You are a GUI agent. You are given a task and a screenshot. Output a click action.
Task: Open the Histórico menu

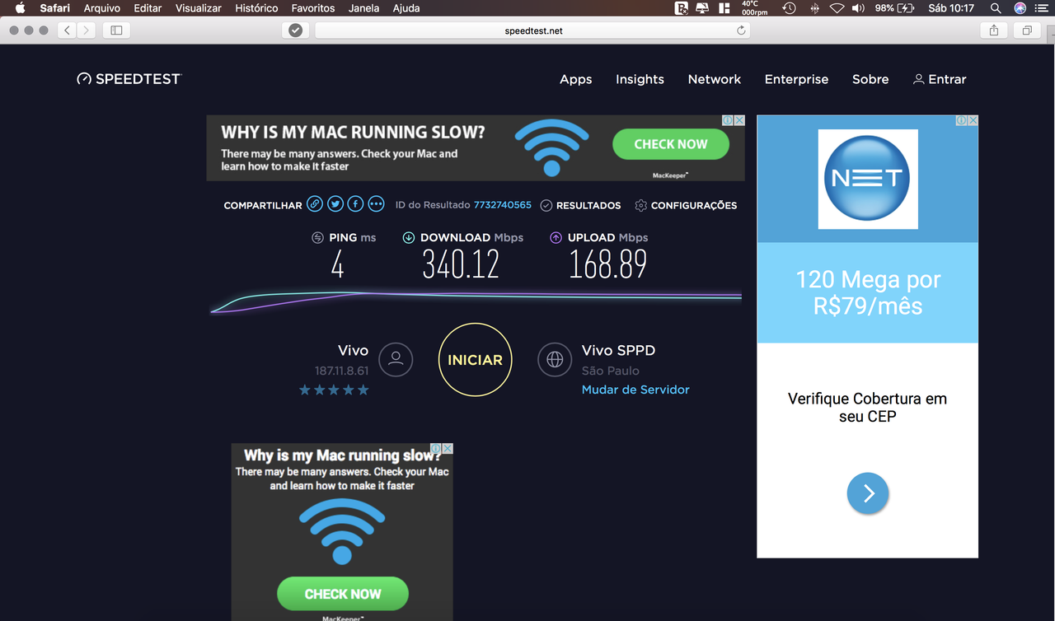pyautogui.click(x=256, y=8)
